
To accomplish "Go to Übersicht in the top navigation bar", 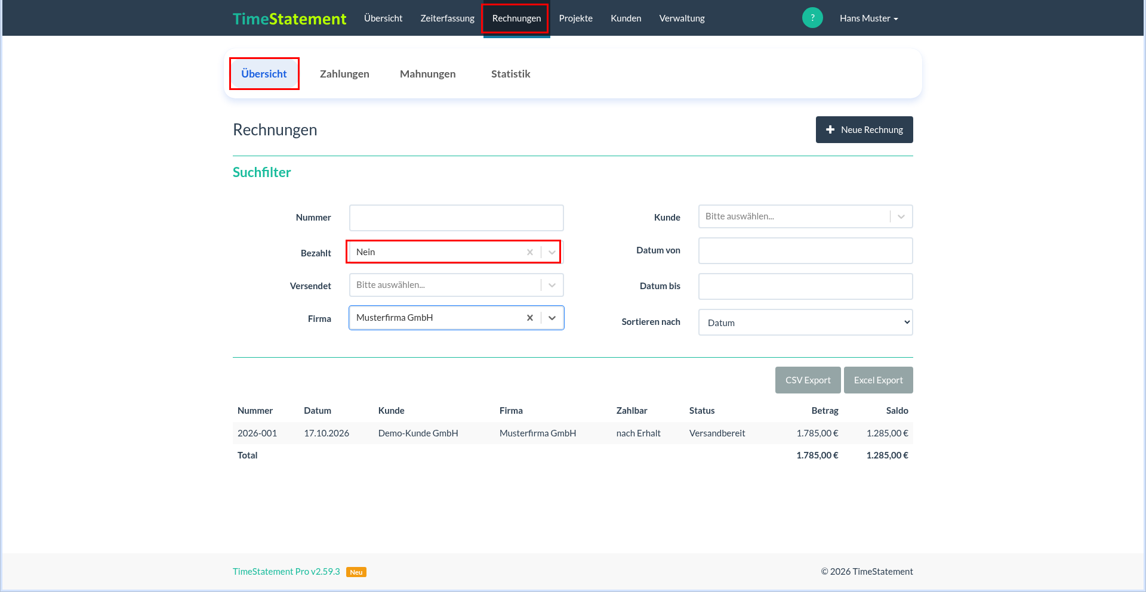I will click(x=383, y=18).
